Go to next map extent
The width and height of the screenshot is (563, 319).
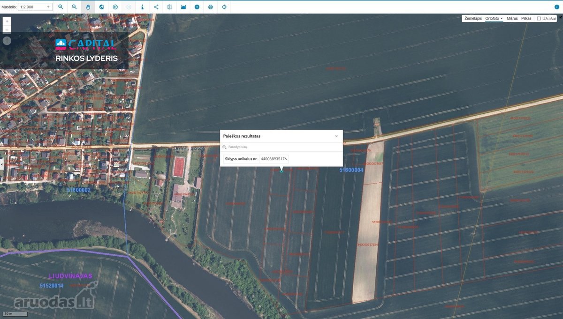129,7
